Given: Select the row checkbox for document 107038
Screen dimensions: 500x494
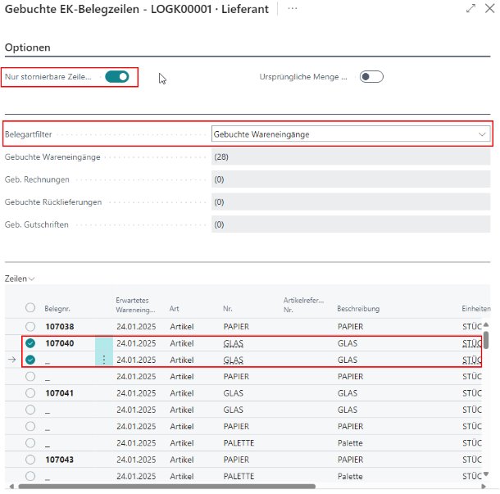Looking at the screenshot, I should coord(30,326).
